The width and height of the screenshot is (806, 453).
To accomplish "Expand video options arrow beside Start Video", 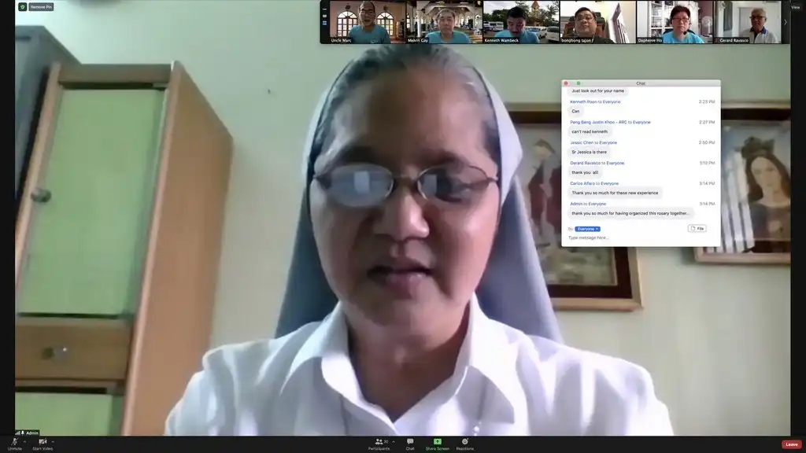I will point(53,442).
